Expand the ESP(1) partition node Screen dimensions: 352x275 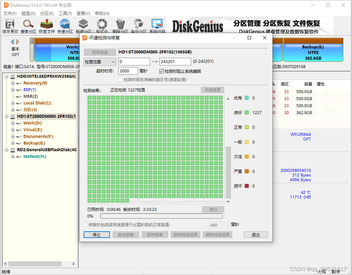pos(13,90)
